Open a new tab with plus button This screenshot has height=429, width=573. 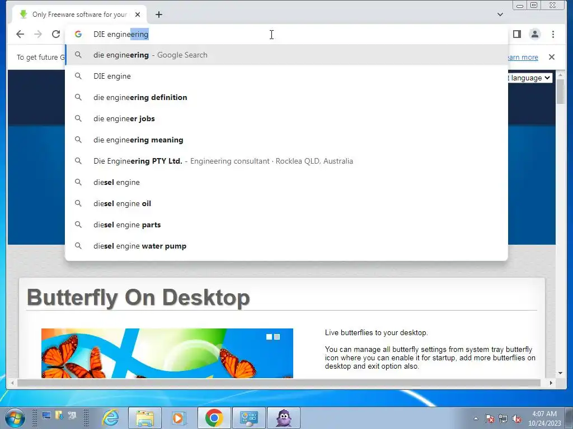point(158,15)
